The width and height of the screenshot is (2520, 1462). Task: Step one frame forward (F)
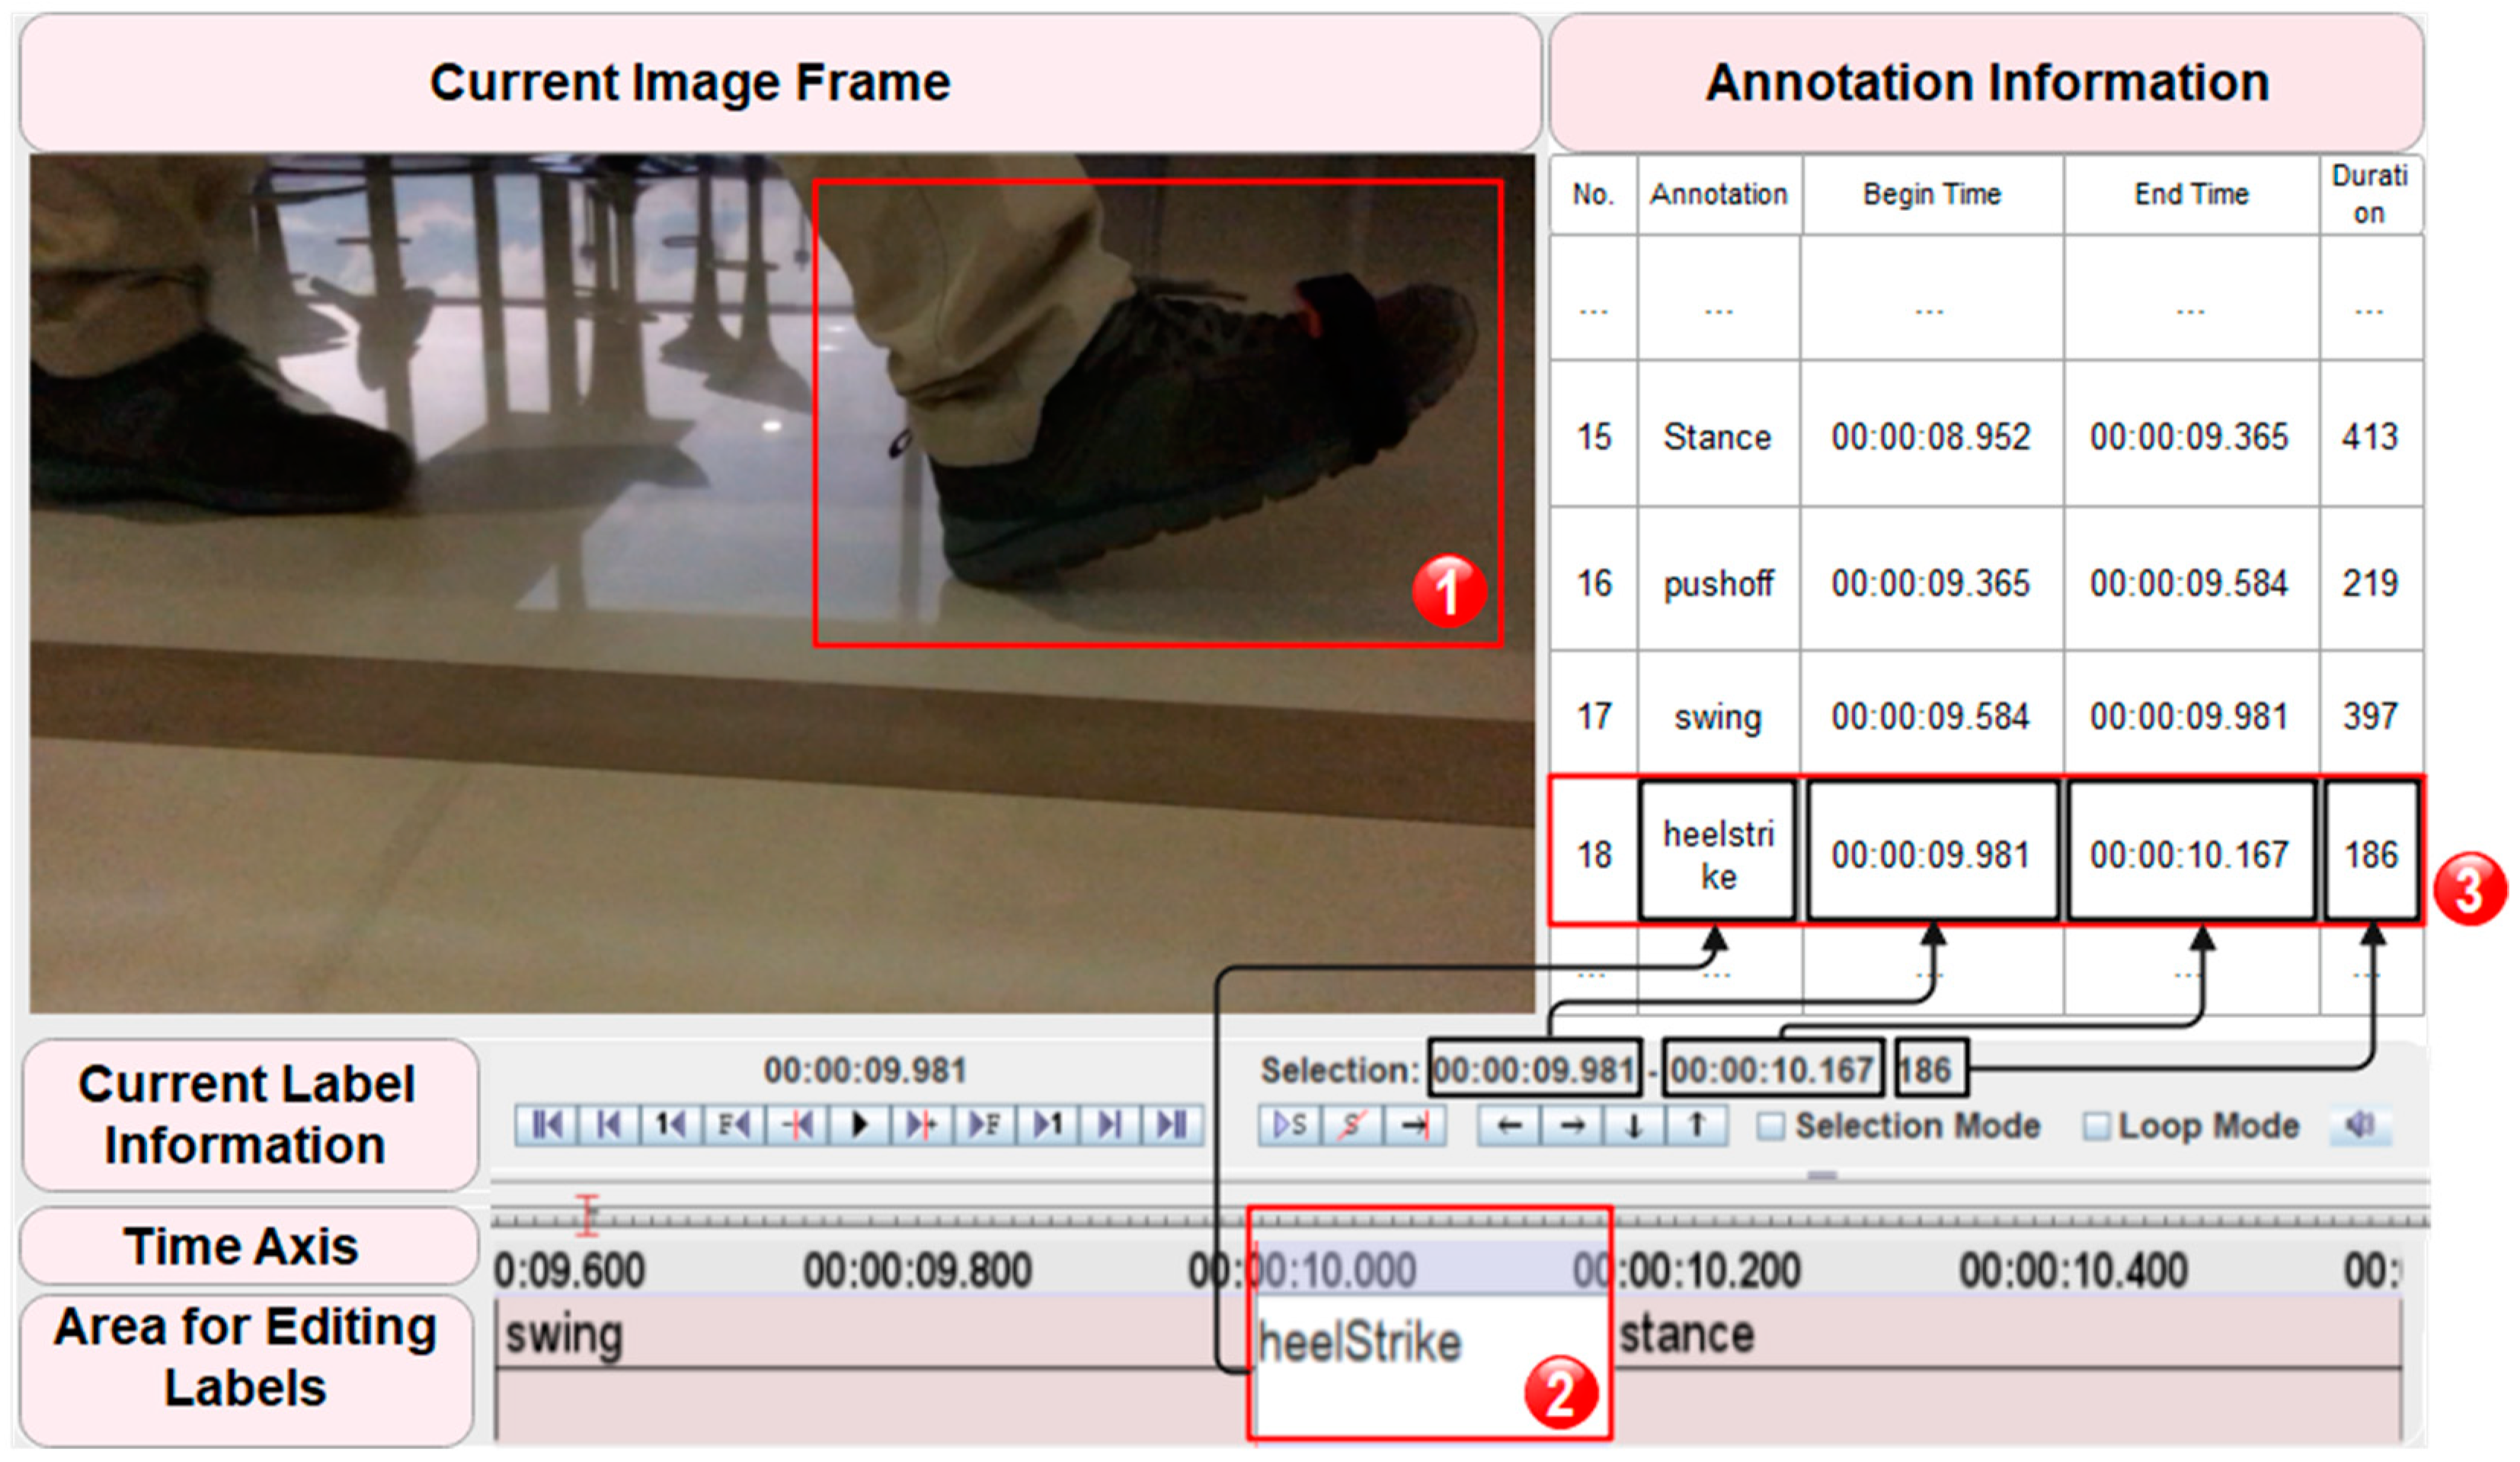984,1126
